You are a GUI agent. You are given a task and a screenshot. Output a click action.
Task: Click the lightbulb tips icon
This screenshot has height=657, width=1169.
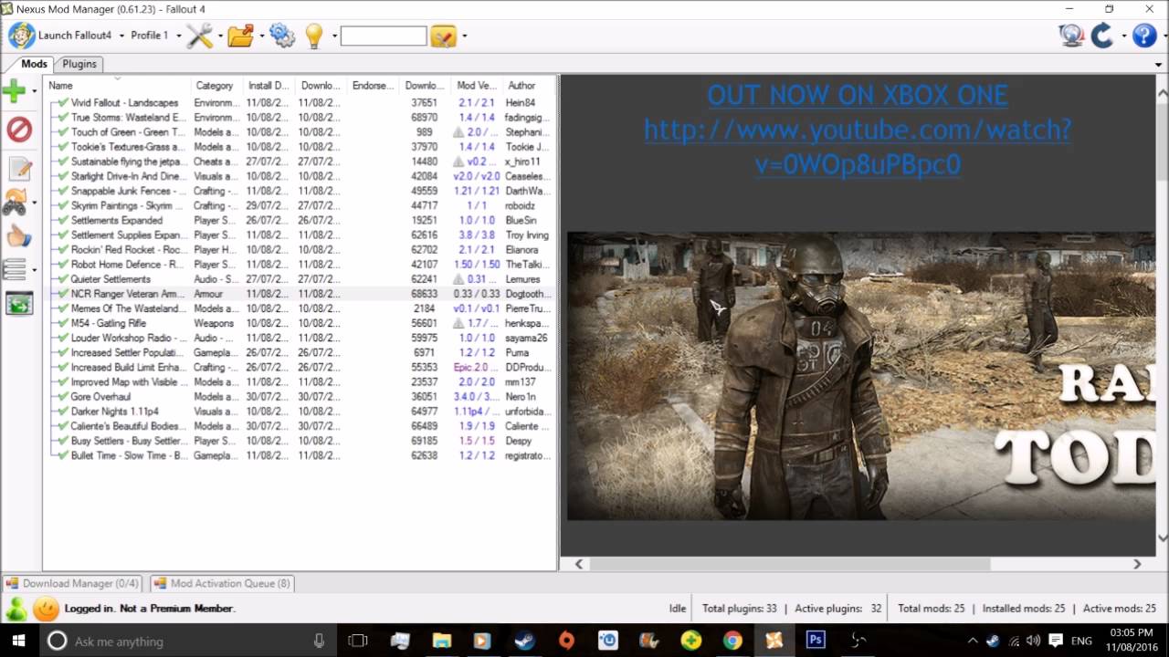(314, 36)
